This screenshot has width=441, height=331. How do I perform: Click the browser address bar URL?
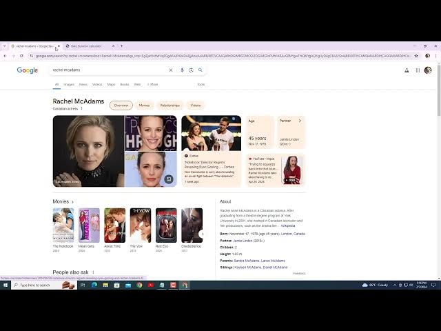tap(223, 56)
